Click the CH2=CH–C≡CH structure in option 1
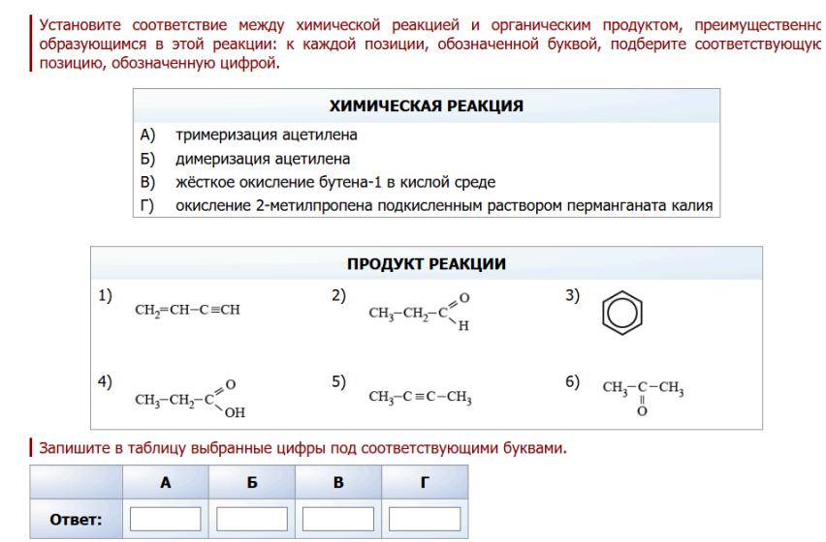Image resolution: width=826 pixels, height=542 pixels. pos(187,310)
